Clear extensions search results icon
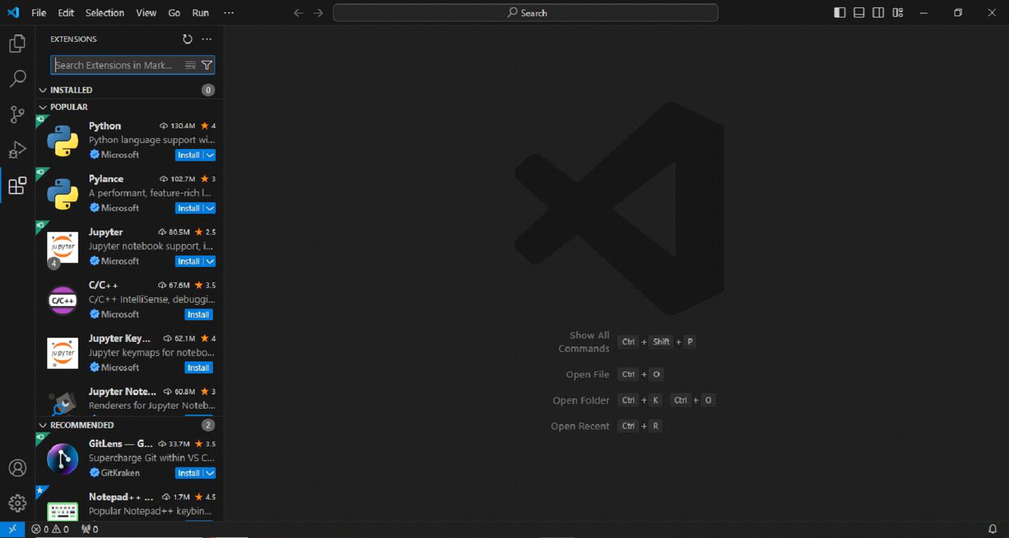 [190, 65]
